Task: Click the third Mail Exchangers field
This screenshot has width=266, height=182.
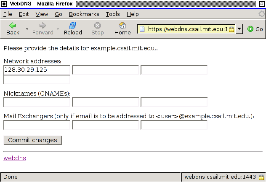Action: coord(174,125)
